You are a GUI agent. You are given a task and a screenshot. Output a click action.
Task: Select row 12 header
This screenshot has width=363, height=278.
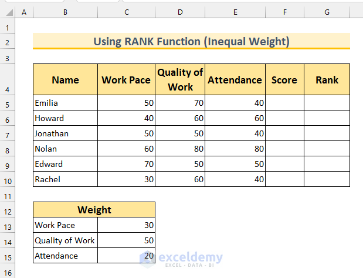point(8,210)
